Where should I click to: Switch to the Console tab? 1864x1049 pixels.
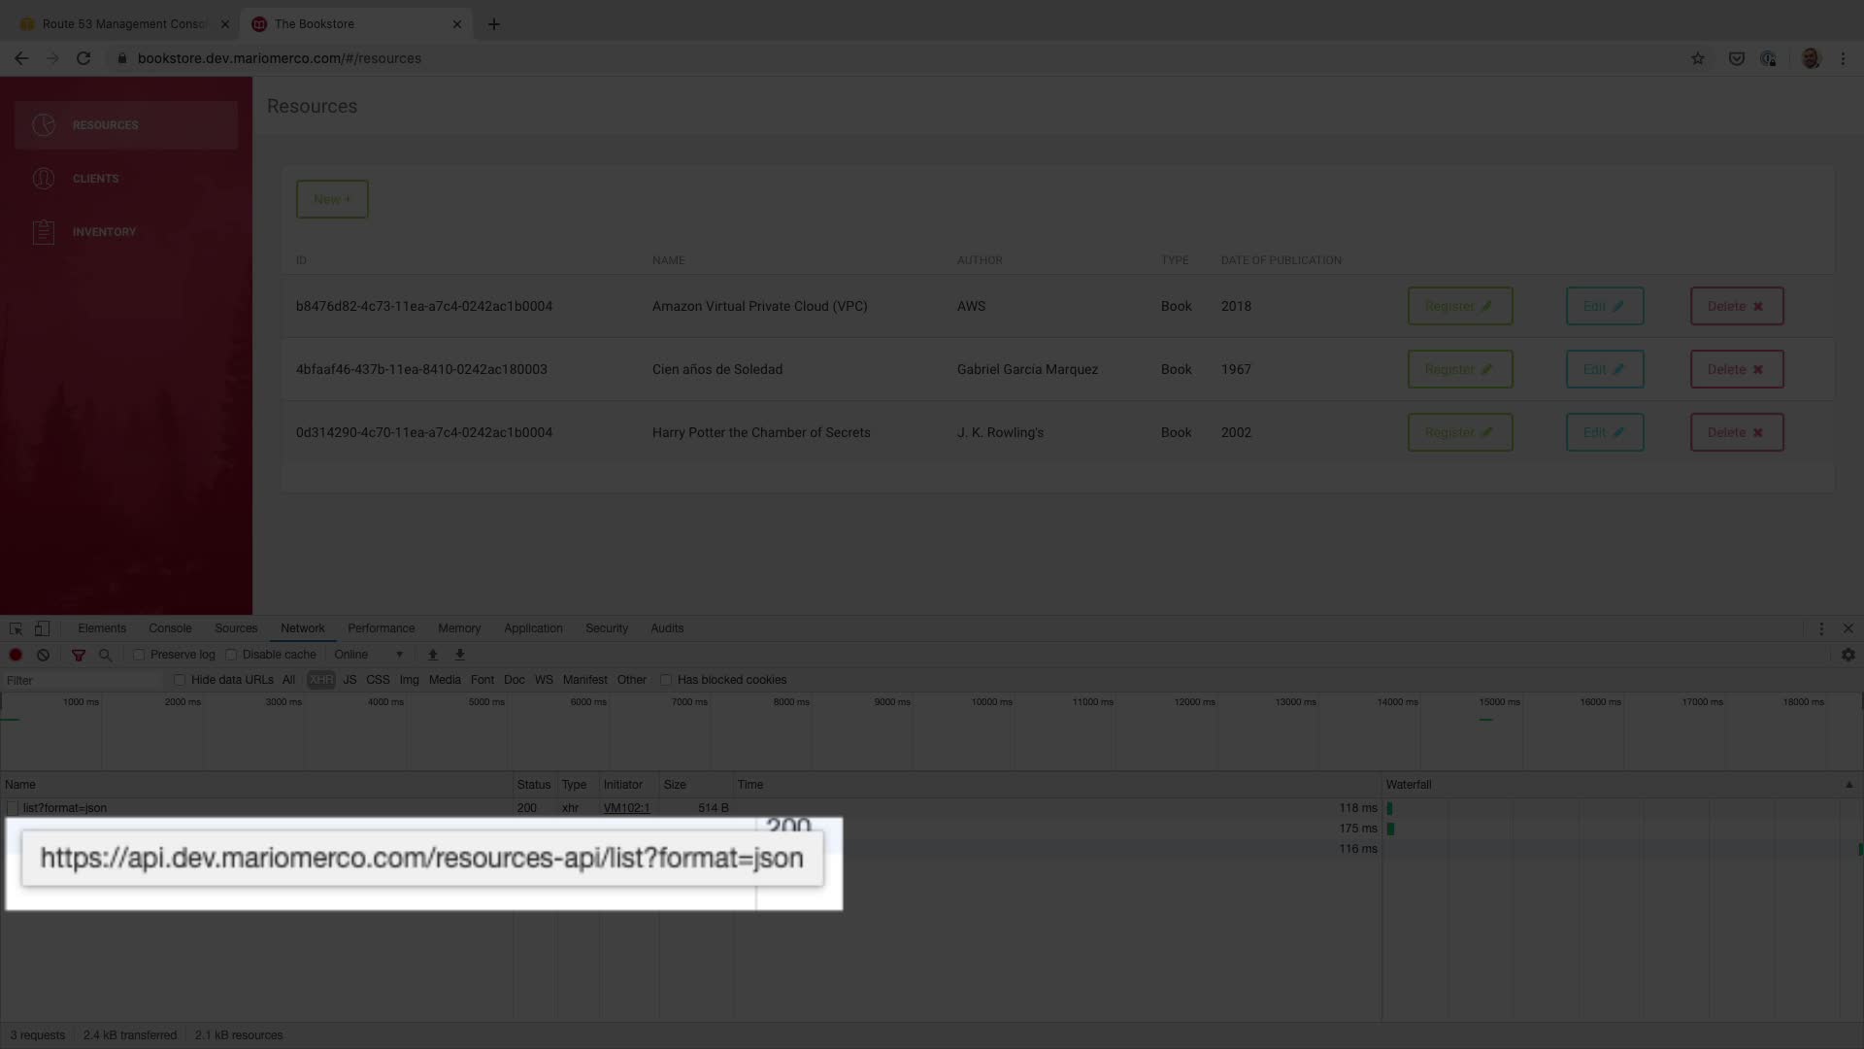[x=170, y=628]
